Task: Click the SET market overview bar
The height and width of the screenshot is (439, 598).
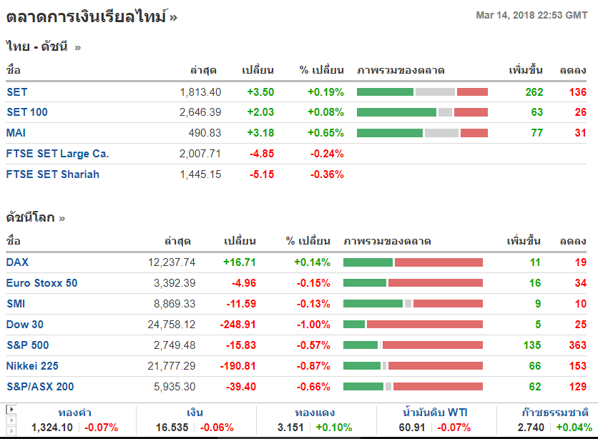Action: pyautogui.click(x=422, y=92)
